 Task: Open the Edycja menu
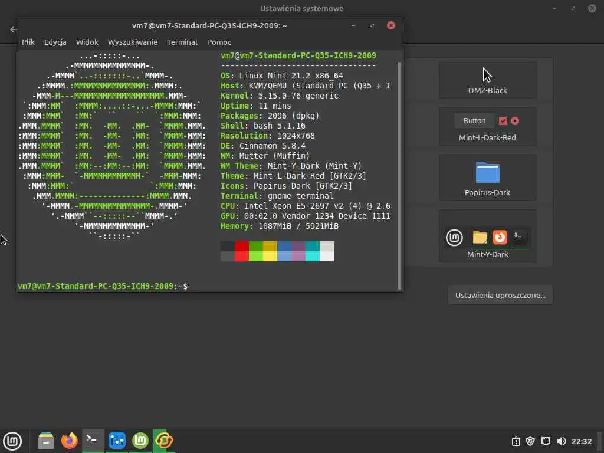(x=55, y=42)
